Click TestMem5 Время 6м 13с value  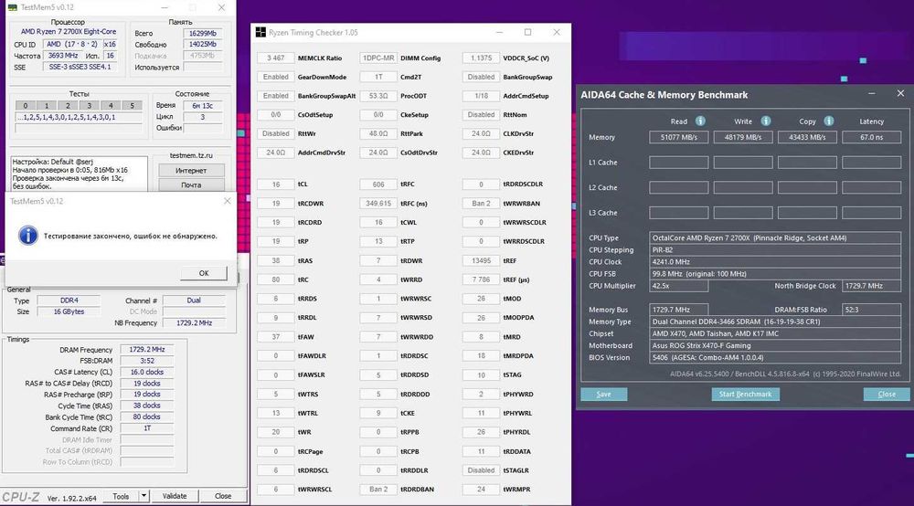[202, 105]
